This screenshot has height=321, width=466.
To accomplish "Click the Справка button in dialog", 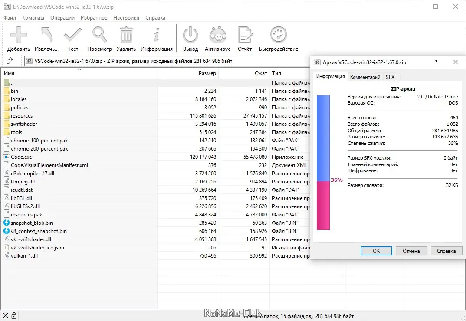I will pos(446,251).
